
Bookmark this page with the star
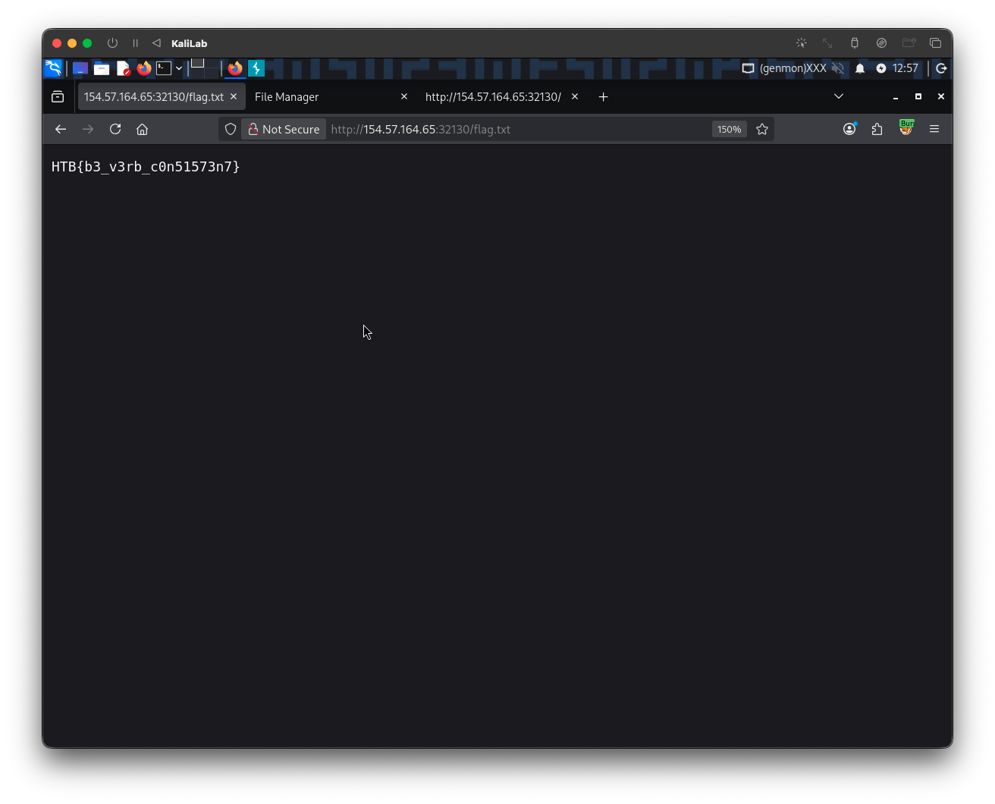tap(762, 129)
